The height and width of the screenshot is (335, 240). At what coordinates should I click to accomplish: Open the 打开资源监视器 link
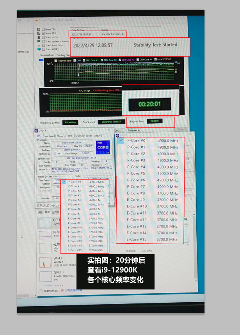pos(73,291)
